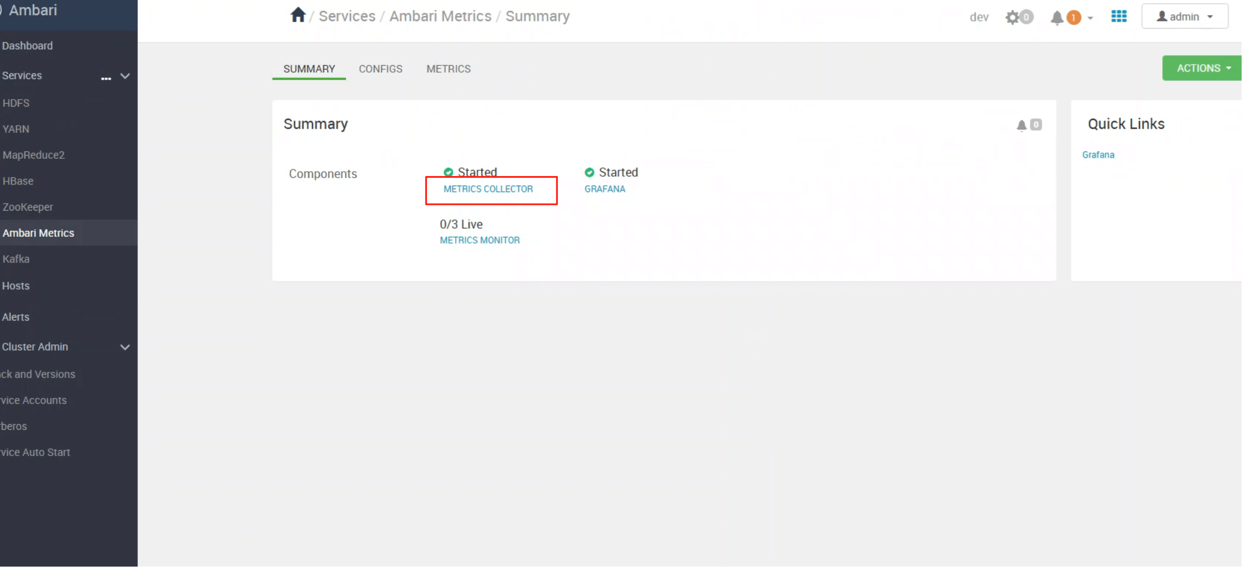Click the home icon in breadcrumb
This screenshot has height=567, width=1242.
pyautogui.click(x=297, y=16)
